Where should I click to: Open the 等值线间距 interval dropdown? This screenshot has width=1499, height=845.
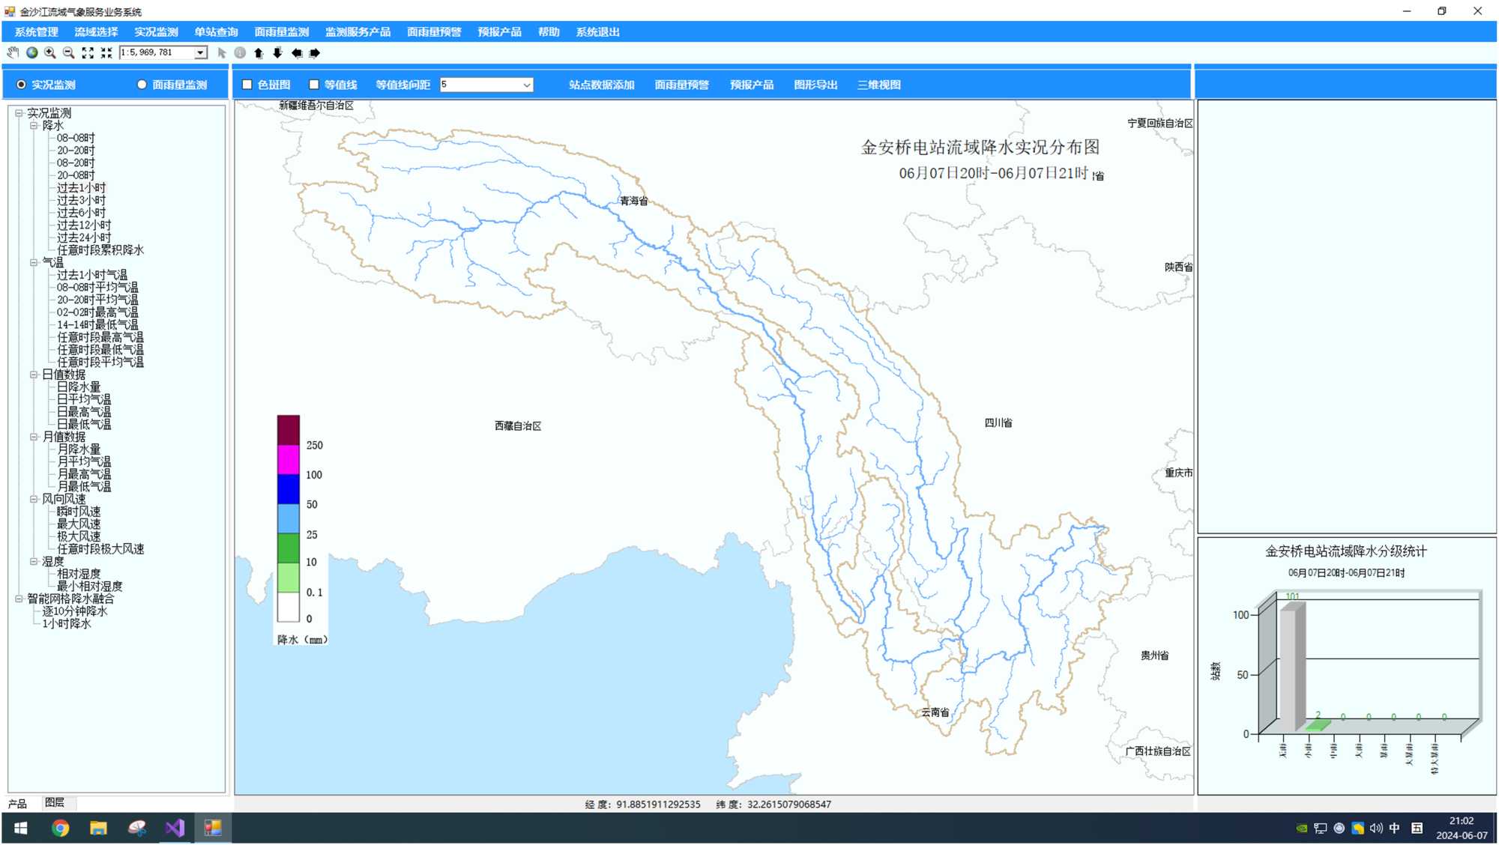pyautogui.click(x=526, y=85)
